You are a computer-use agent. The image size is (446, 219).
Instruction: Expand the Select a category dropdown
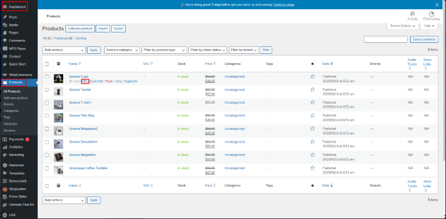pyautogui.click(x=122, y=50)
